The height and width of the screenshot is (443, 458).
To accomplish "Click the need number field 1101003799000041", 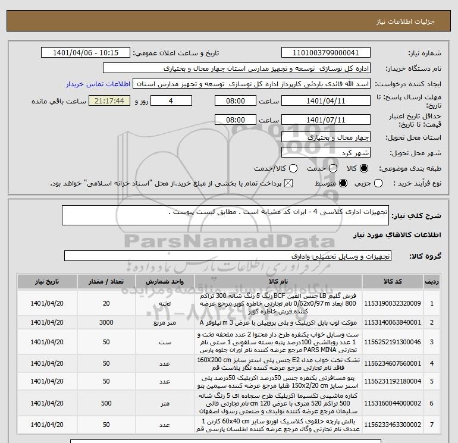I will point(326,53).
